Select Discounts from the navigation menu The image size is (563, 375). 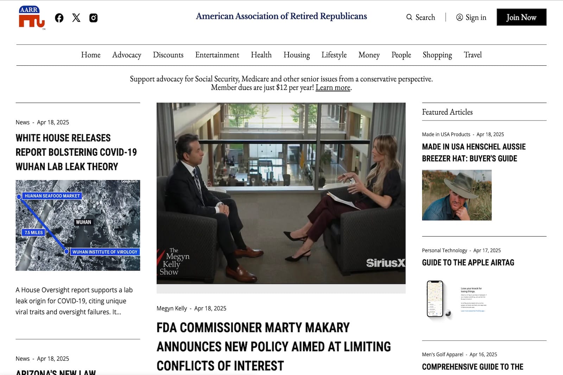click(x=168, y=55)
